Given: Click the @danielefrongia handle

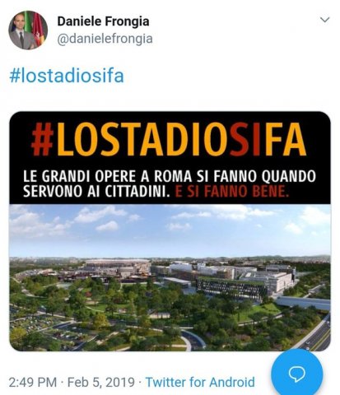Looking at the screenshot, I should pos(105,39).
